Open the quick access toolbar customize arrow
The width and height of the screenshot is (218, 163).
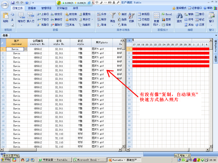(x=33, y=3)
